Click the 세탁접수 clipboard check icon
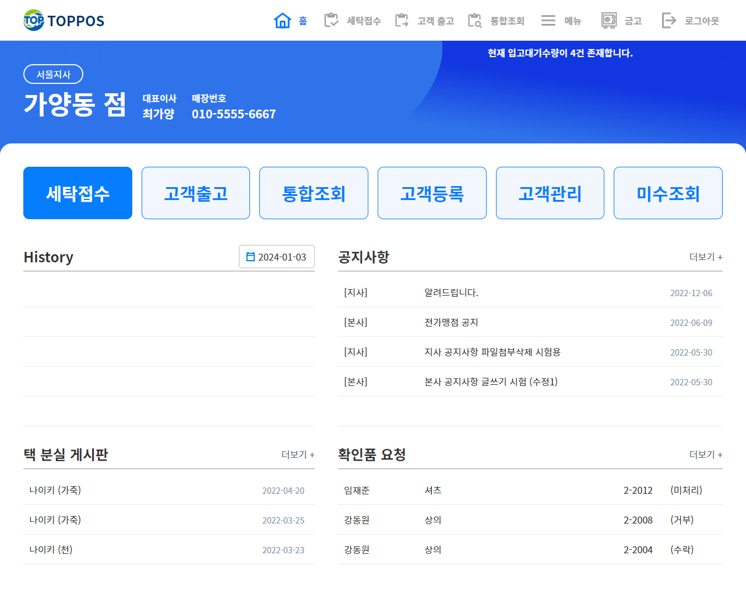The width and height of the screenshot is (746, 597). 331,20
